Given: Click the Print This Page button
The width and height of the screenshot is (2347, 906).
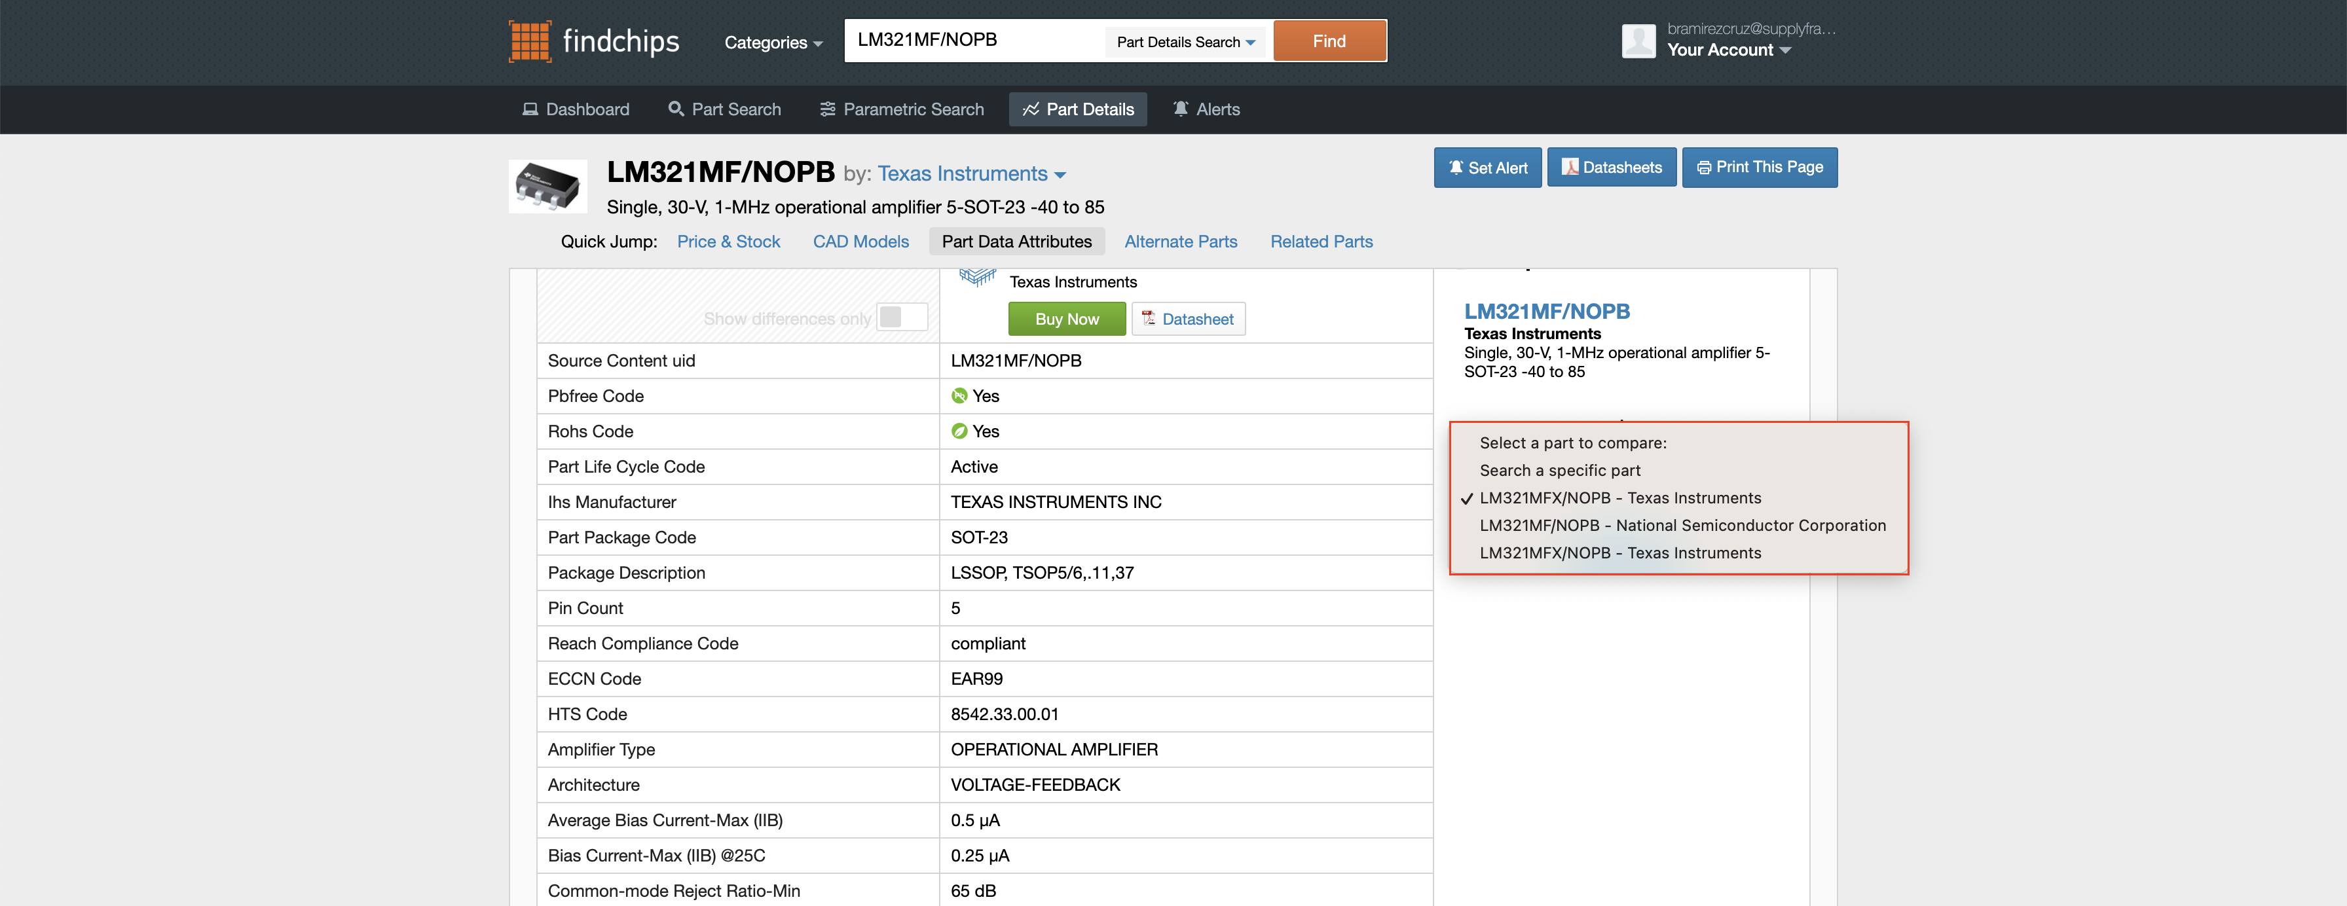Looking at the screenshot, I should [x=1760, y=168].
